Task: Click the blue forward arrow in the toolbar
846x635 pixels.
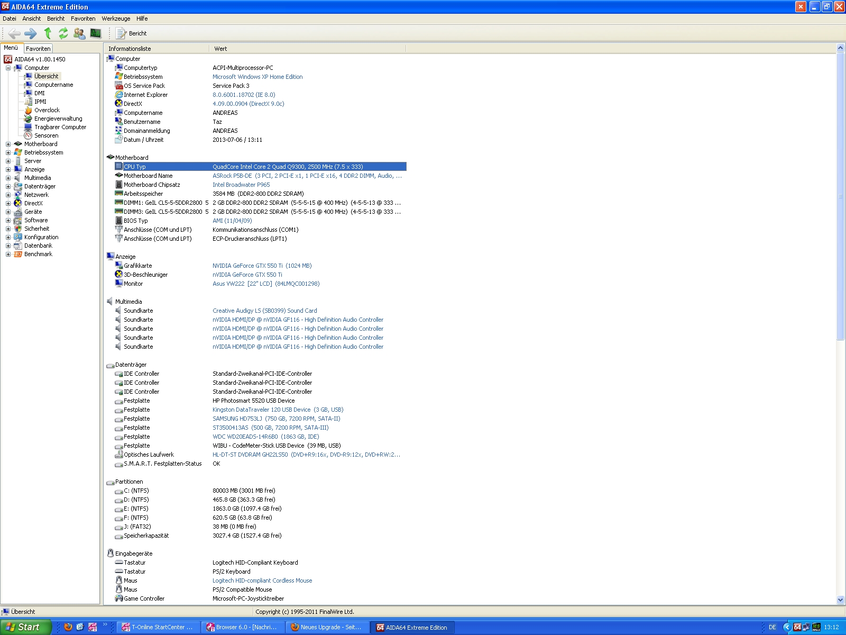Action: [31, 33]
